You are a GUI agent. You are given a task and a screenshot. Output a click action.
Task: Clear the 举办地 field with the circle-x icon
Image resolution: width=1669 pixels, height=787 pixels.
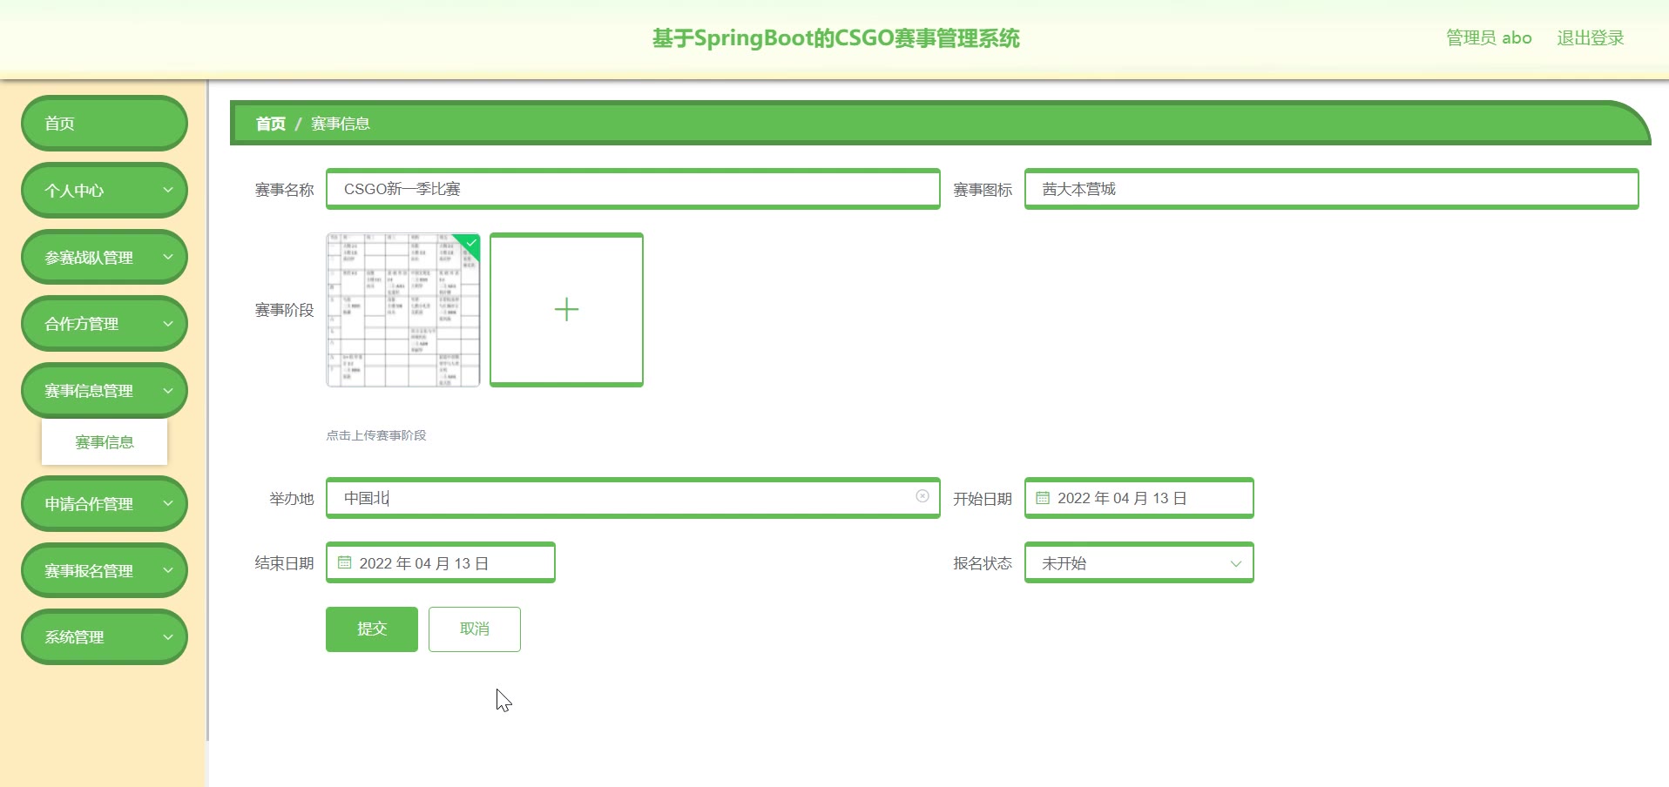(x=922, y=496)
